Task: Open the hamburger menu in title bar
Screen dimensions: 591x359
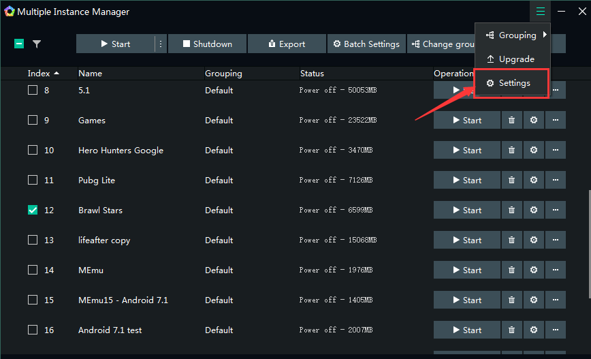Action: tap(541, 12)
